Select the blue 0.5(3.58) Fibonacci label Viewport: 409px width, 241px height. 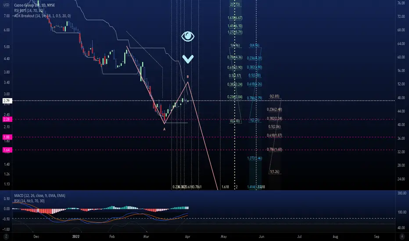[x=255, y=75]
